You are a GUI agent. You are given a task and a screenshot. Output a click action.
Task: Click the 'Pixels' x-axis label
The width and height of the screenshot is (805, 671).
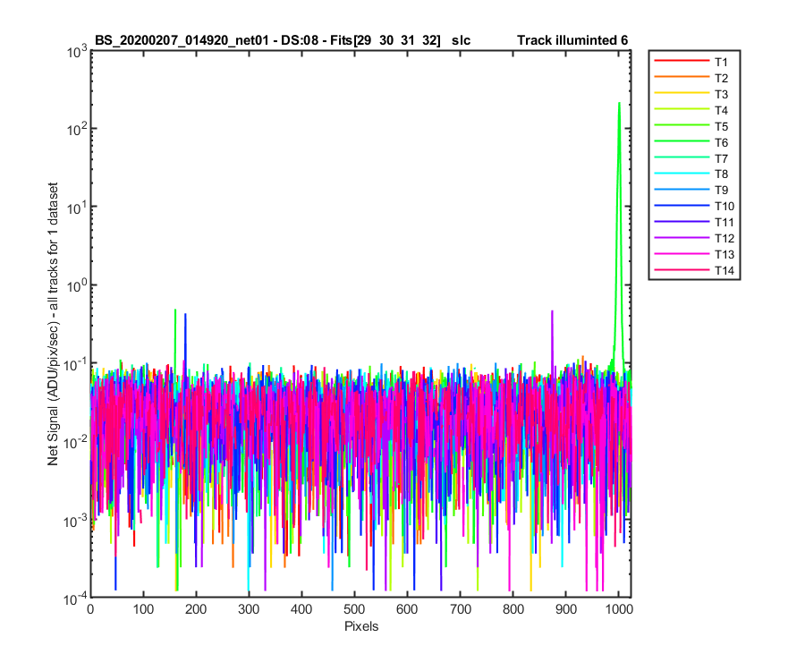coord(361,626)
